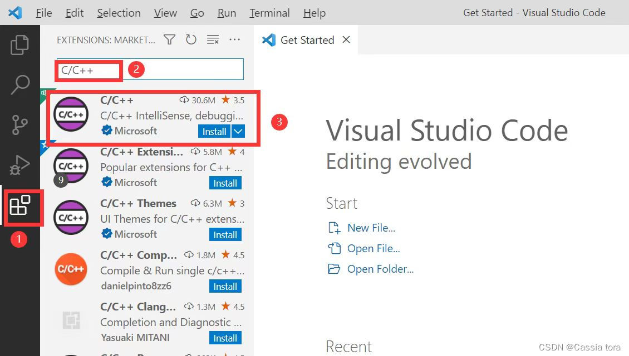Viewport: 629px width, 356px height.
Task: Click 'Completion and Diagnostic' description
Action: (171, 322)
